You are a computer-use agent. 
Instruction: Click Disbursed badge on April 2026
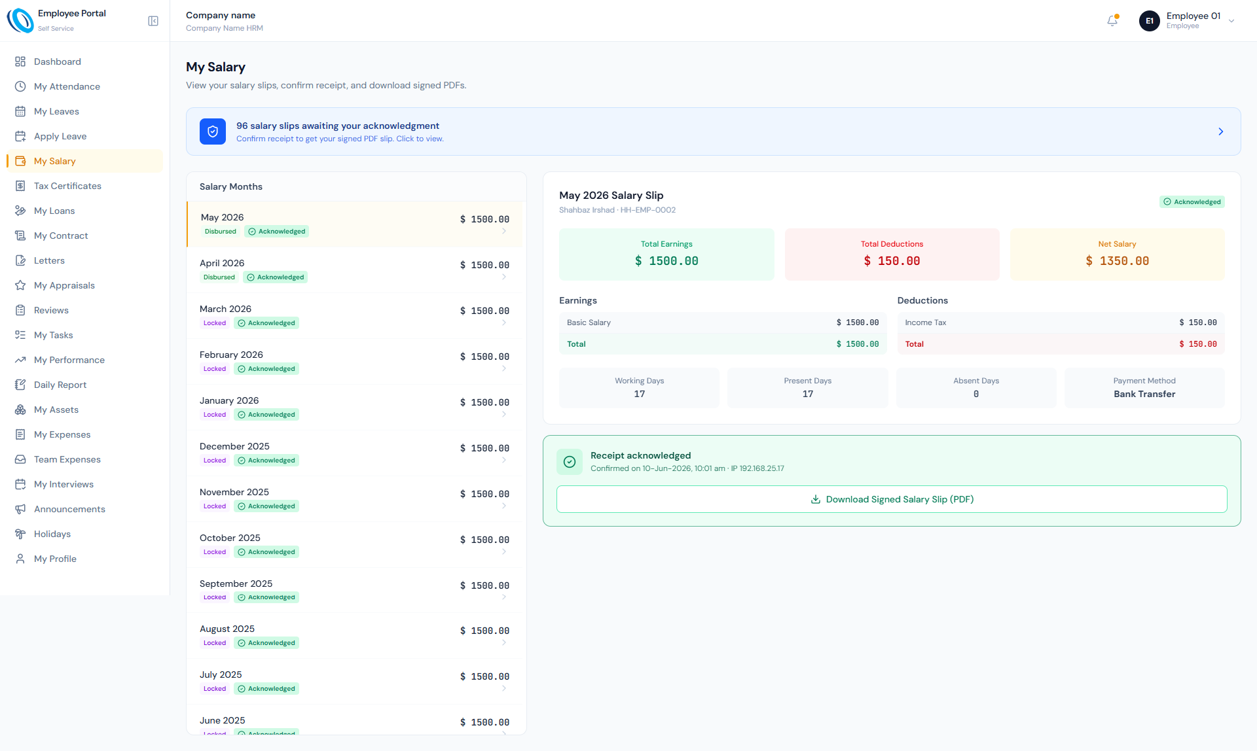tap(219, 277)
